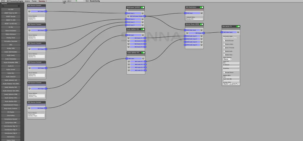
Task: Add an Analog Clock module
Action: [x=11, y=38]
